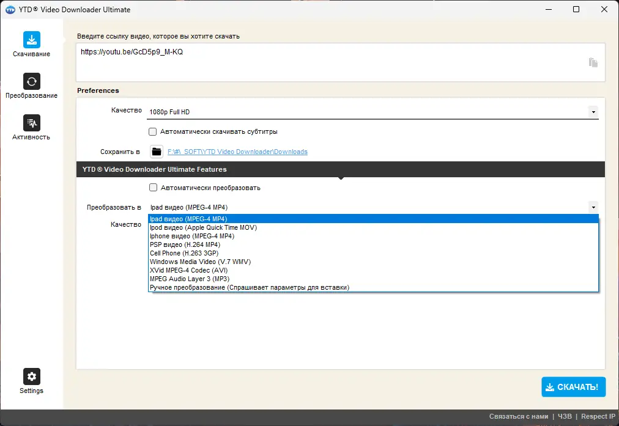Open the Преобразование conversion section

31,86
